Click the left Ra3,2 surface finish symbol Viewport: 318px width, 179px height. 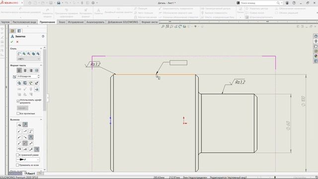coord(93,64)
